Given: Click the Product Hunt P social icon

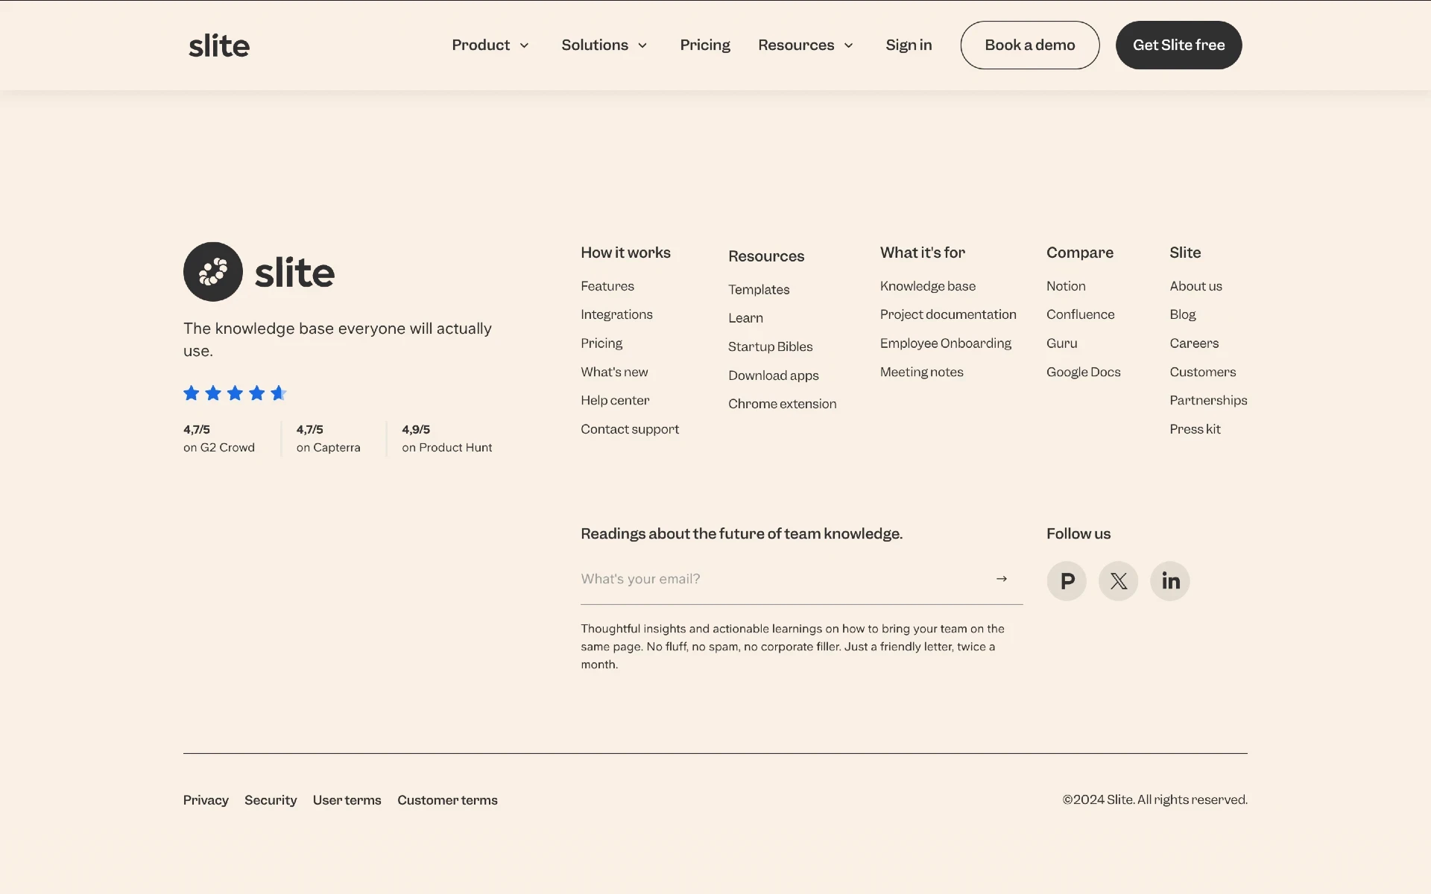Looking at the screenshot, I should (1067, 580).
